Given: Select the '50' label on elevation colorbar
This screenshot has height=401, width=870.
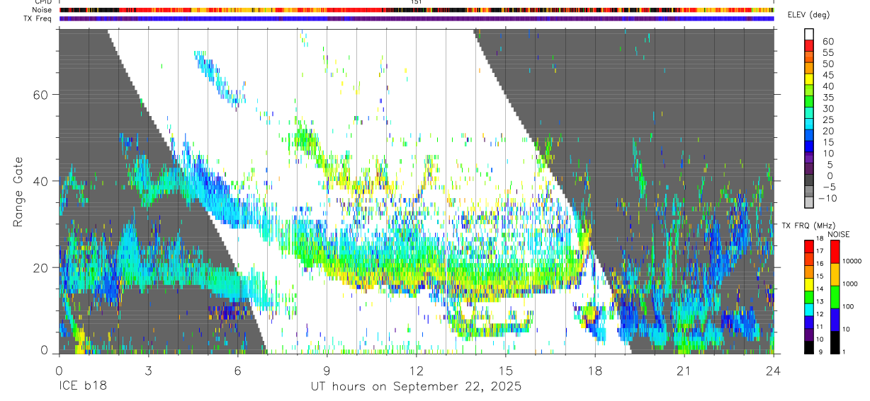Looking at the screenshot, I should (x=827, y=64).
